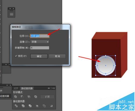
Task: Click the Merge pathfinder icon
Action: click(x=30, y=106)
